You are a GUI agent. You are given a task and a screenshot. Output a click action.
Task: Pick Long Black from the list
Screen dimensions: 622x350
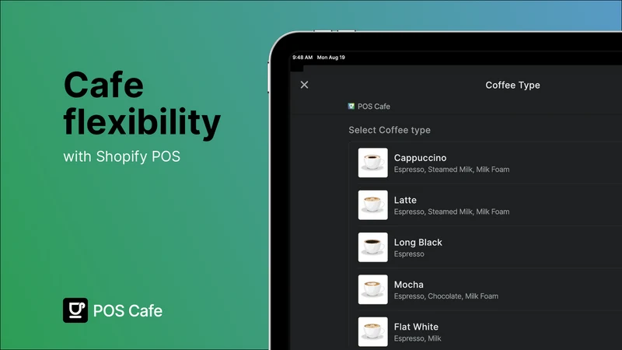point(485,247)
